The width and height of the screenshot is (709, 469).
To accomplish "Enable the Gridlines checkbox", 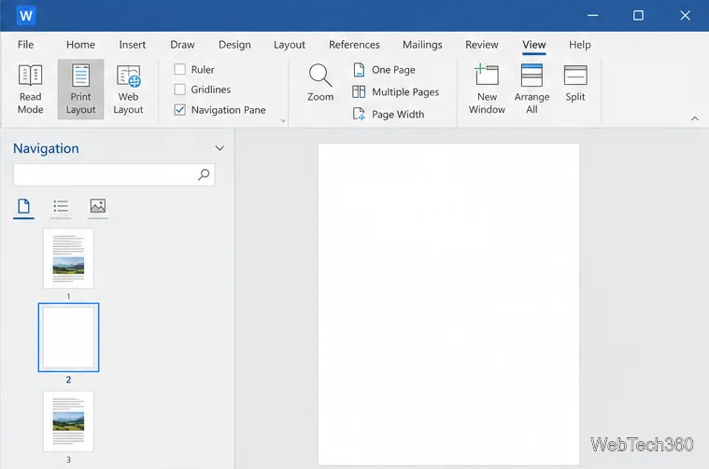I will [180, 90].
